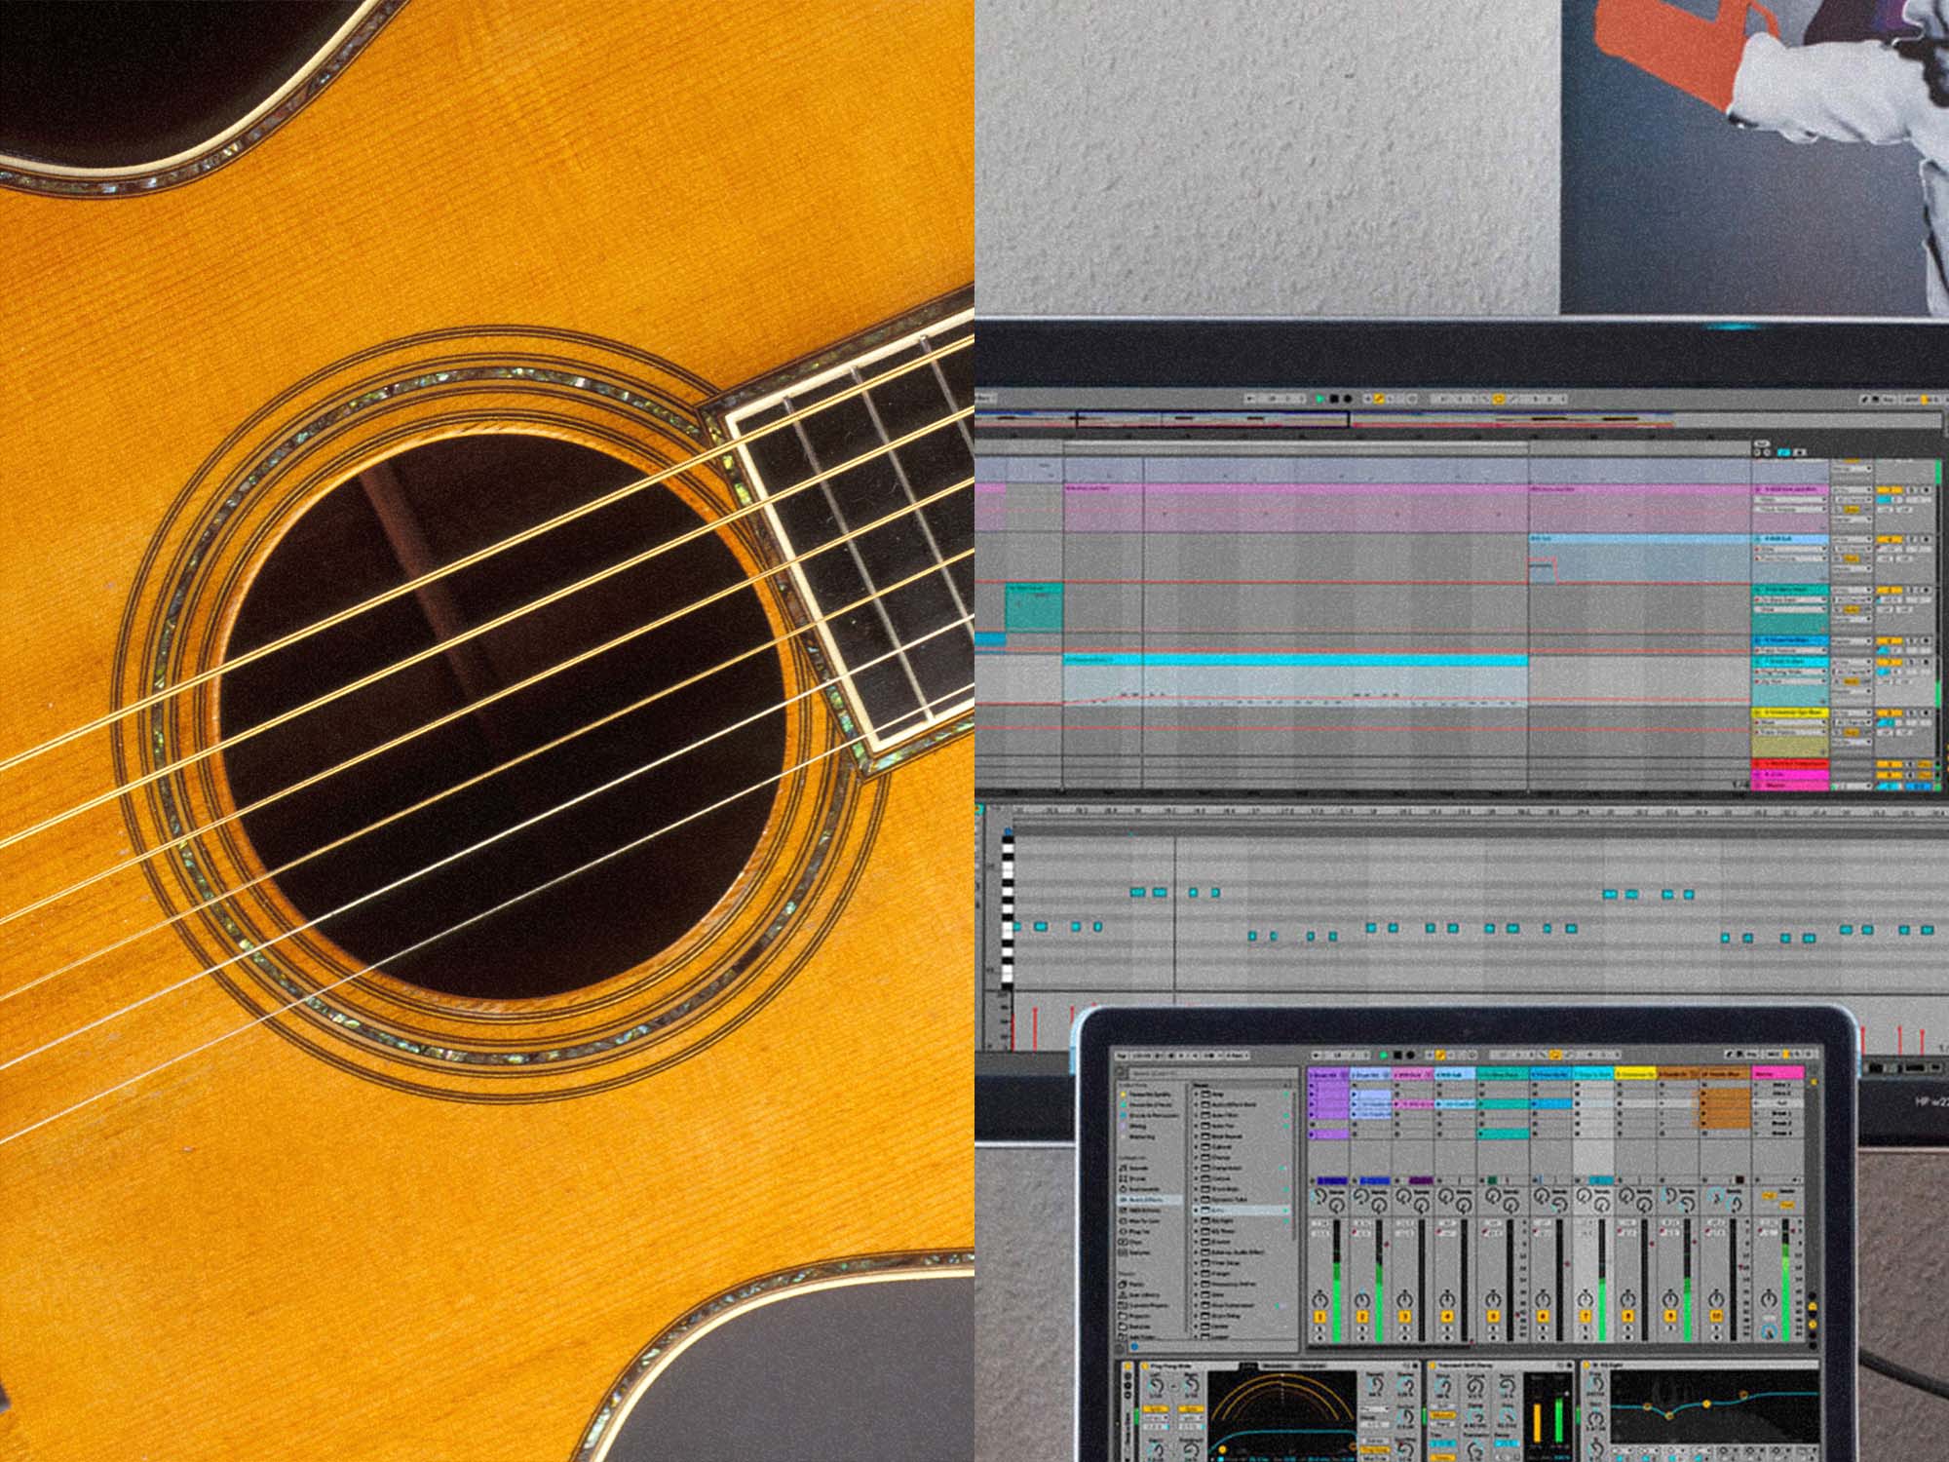Click the Master track volume slider in the mixer
Screen dimensions: 1949x1462
point(1784,1257)
